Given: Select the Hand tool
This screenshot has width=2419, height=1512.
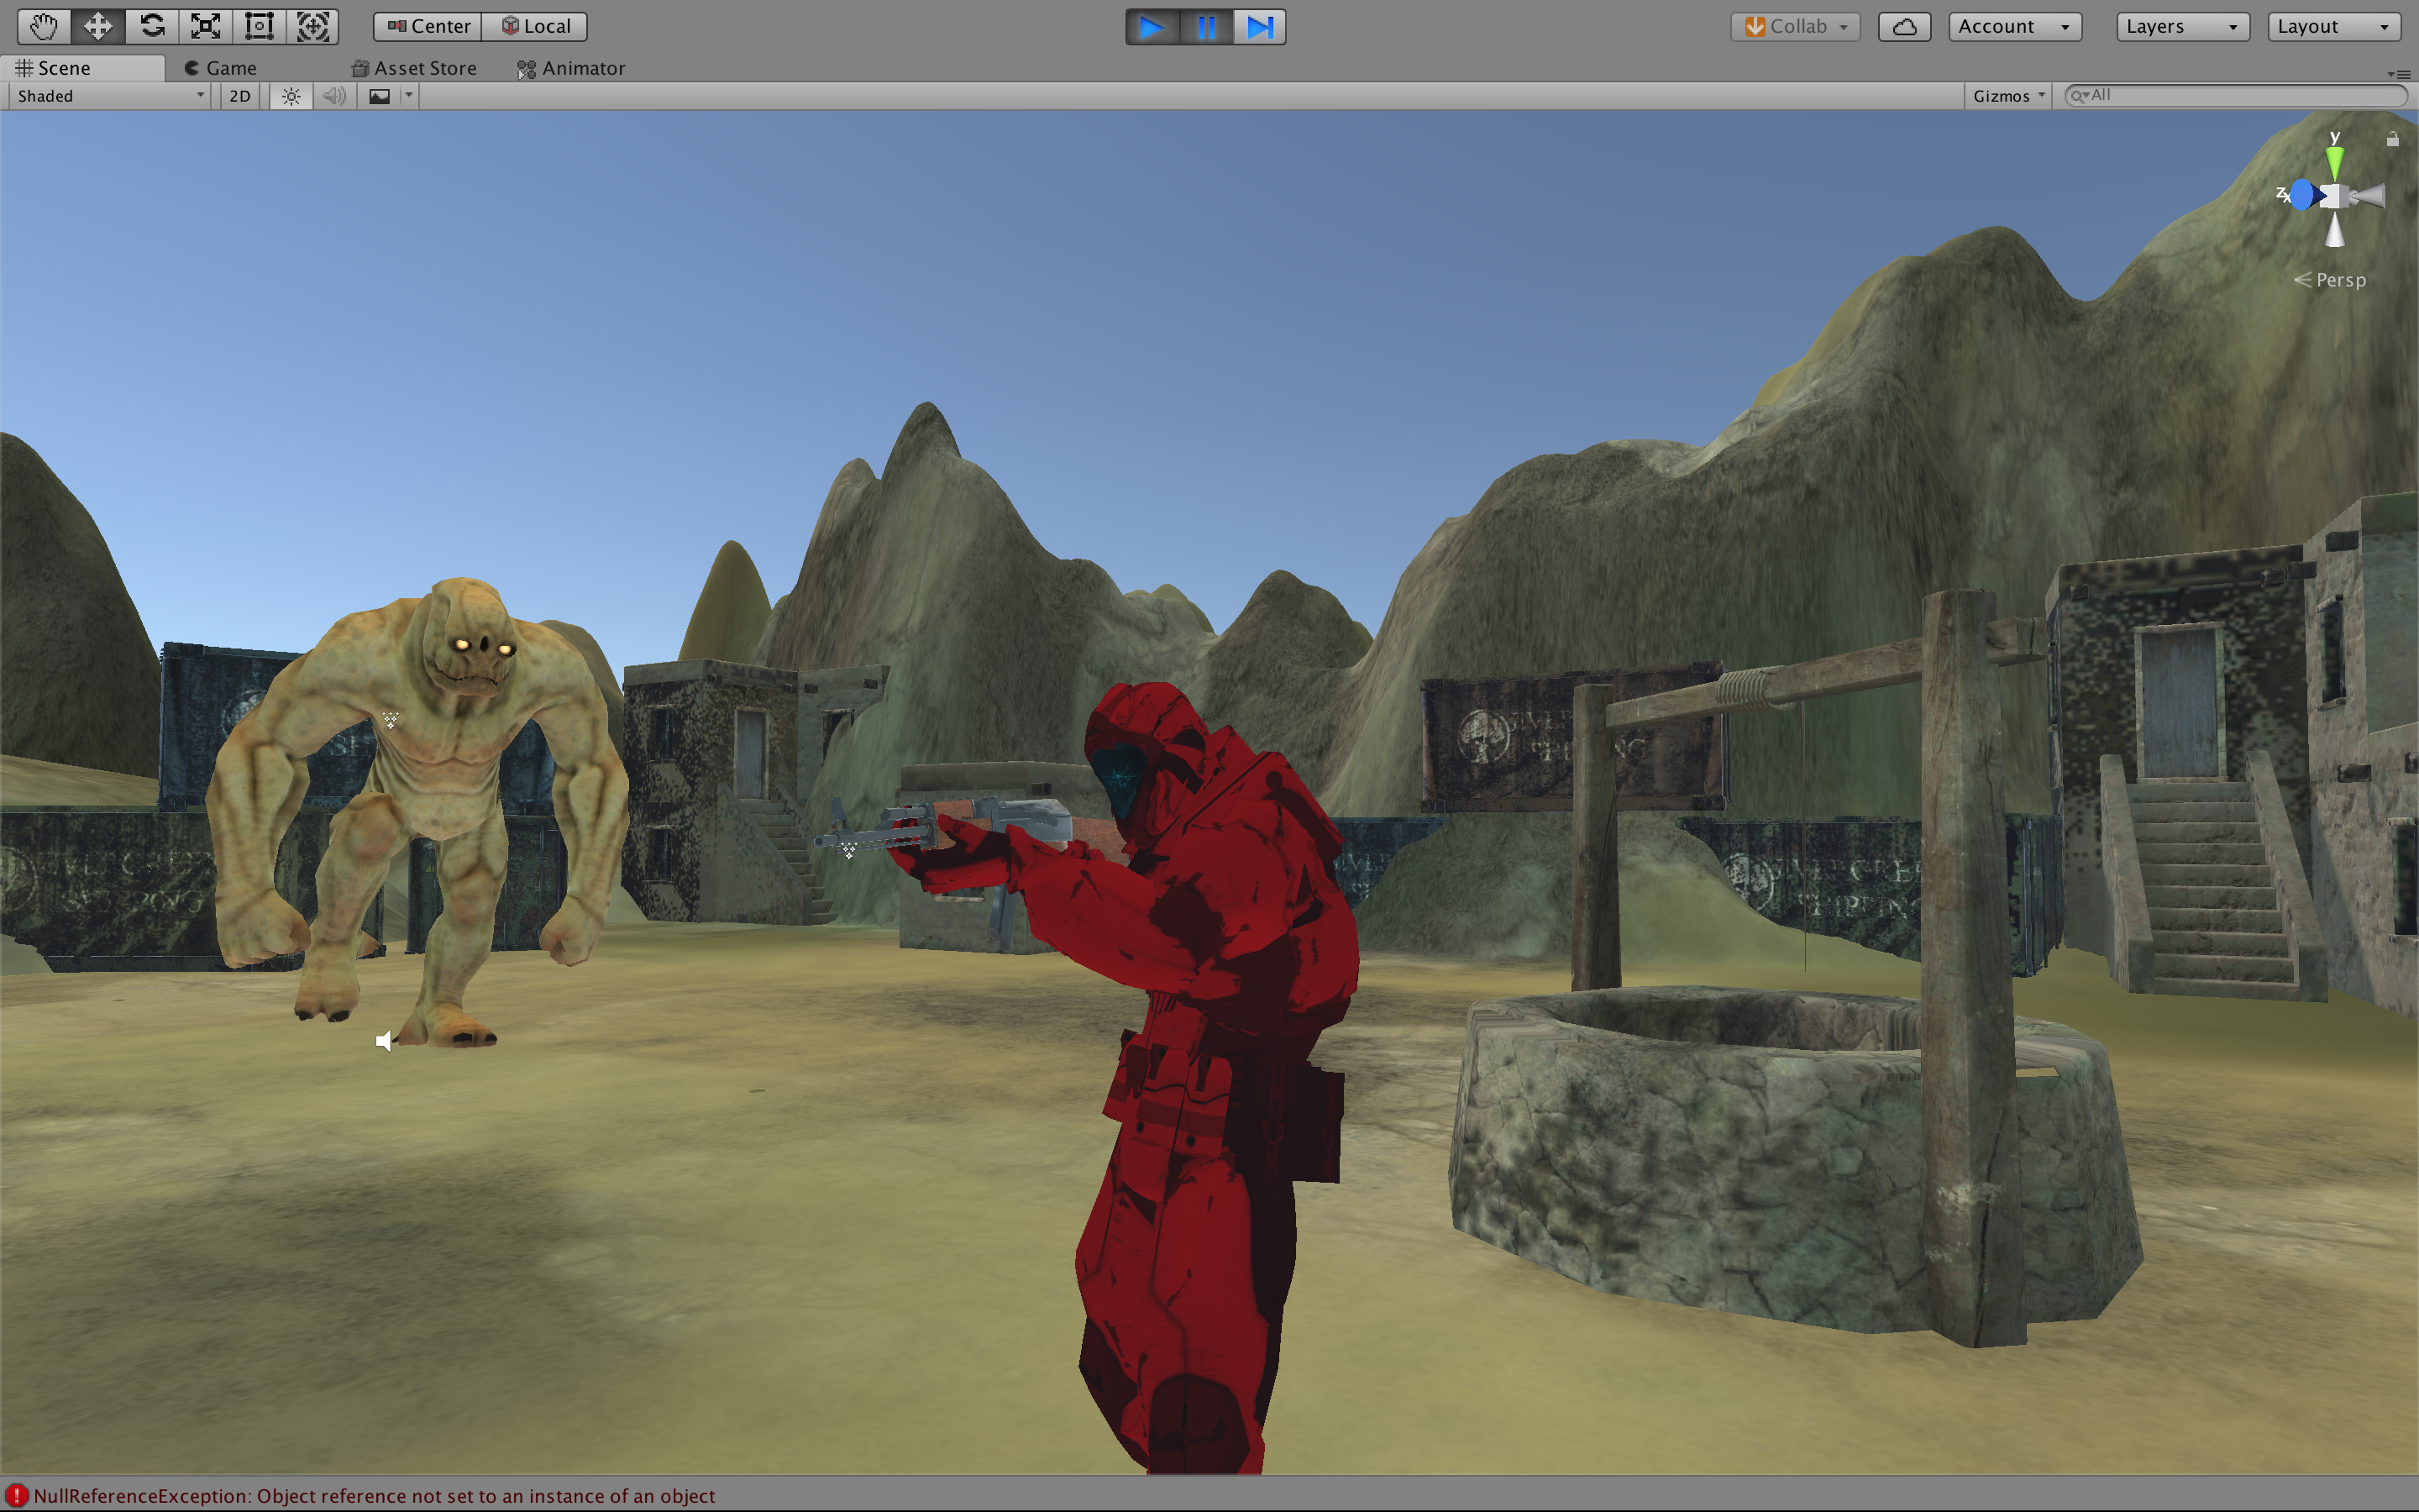Looking at the screenshot, I should coord(43,26).
